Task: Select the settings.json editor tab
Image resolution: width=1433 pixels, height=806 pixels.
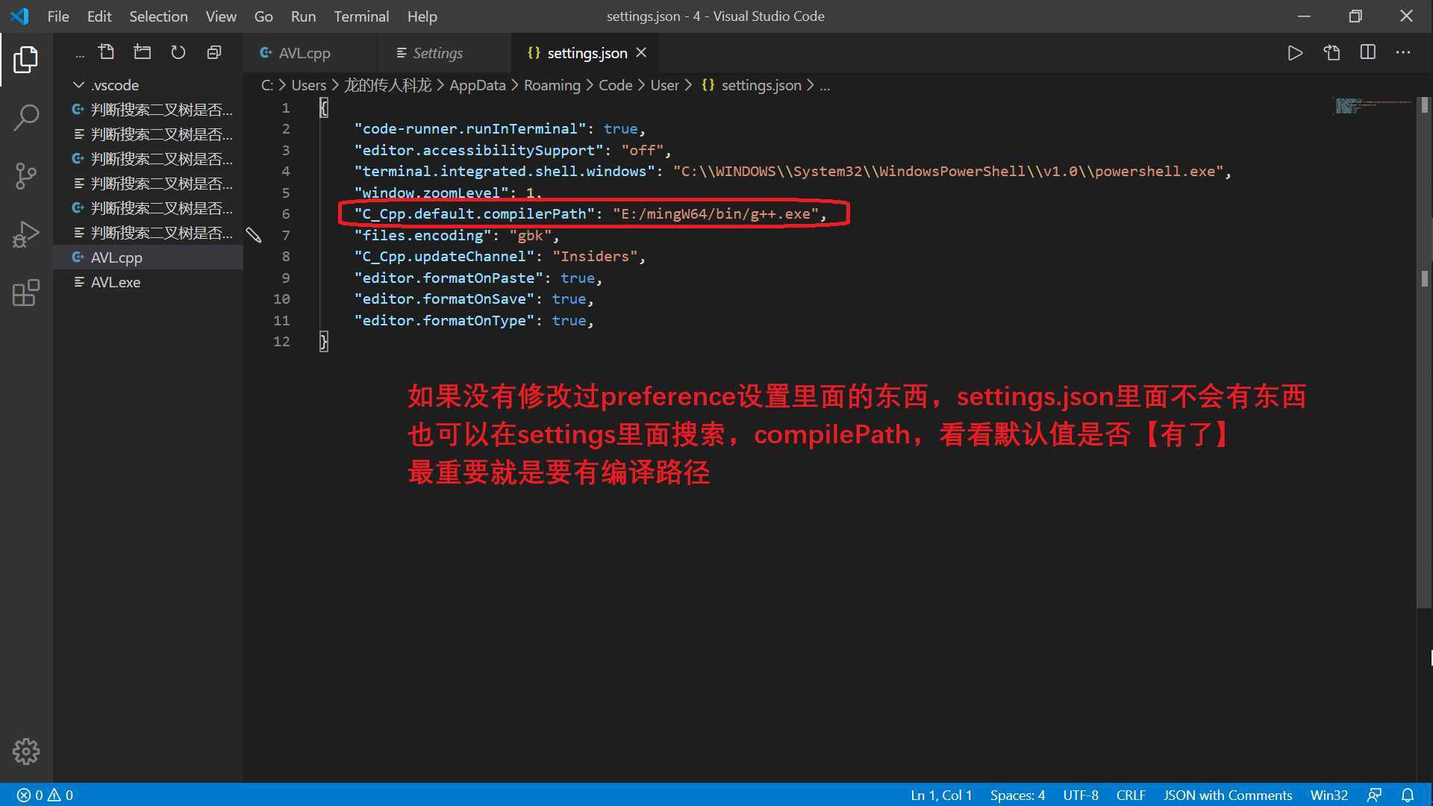Action: click(x=585, y=53)
